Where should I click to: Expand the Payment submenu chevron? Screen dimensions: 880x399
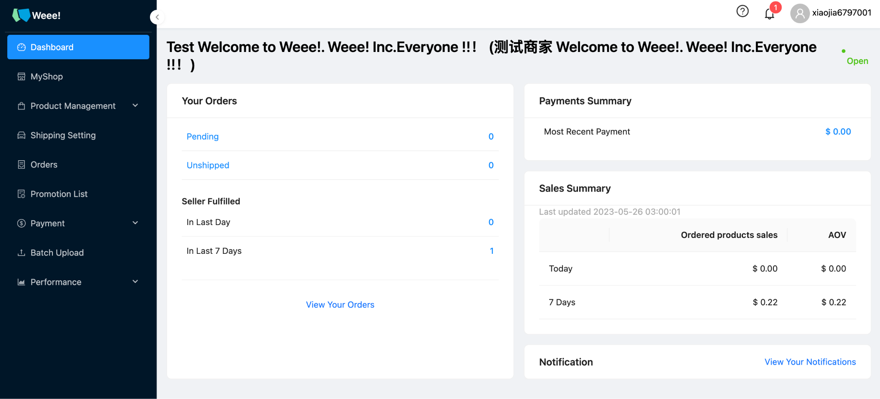[135, 223]
